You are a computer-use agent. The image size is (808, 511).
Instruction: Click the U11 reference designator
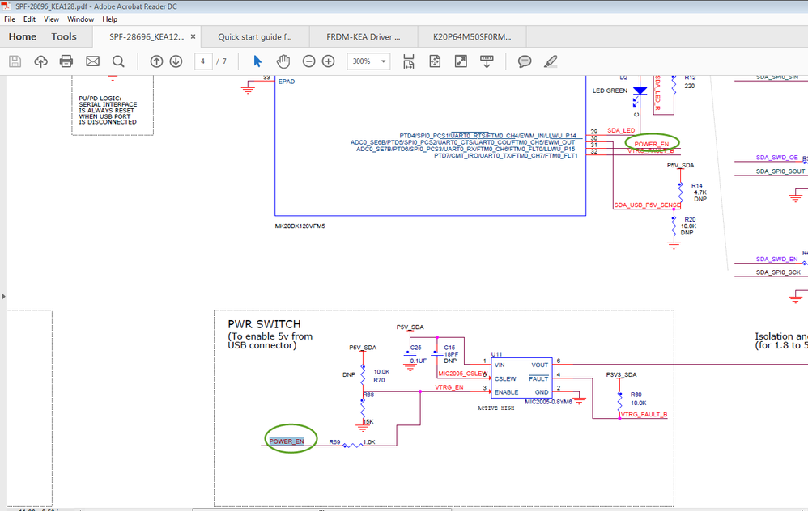497,354
